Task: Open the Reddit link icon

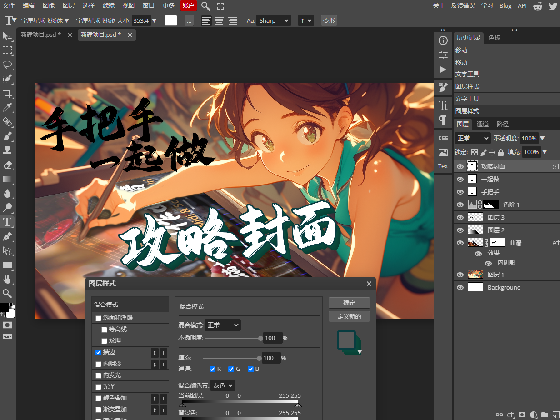Action: (538, 6)
